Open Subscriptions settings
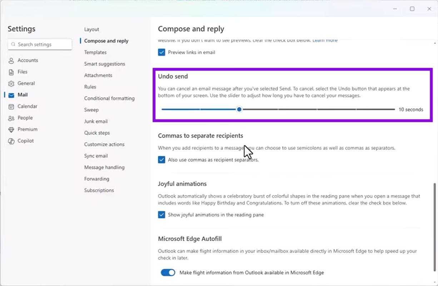Viewport: 438px width, 286px height. click(99, 190)
